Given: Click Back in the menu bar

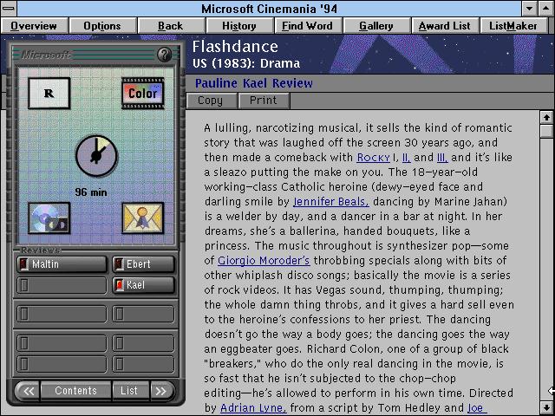Looking at the screenshot, I should [x=170, y=26].
